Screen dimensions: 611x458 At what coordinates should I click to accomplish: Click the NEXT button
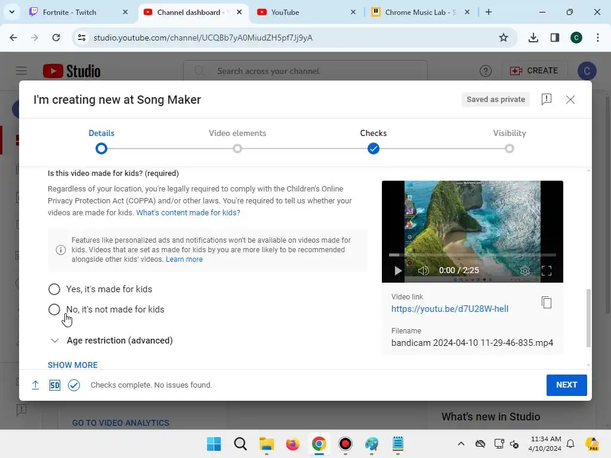click(566, 385)
